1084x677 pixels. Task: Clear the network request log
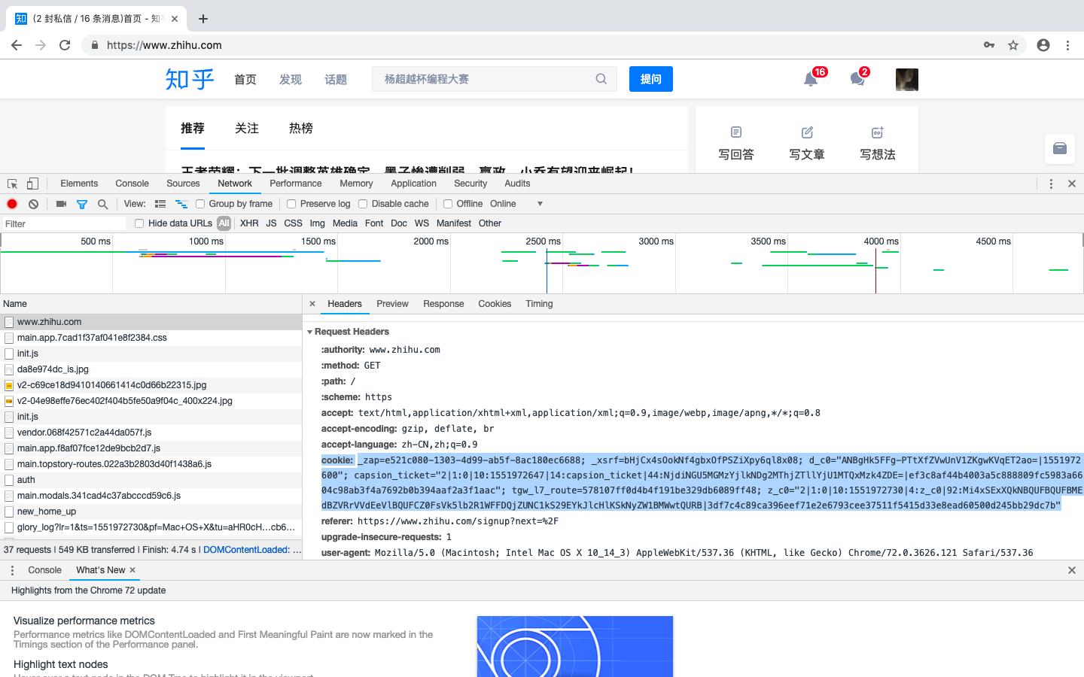[33, 203]
